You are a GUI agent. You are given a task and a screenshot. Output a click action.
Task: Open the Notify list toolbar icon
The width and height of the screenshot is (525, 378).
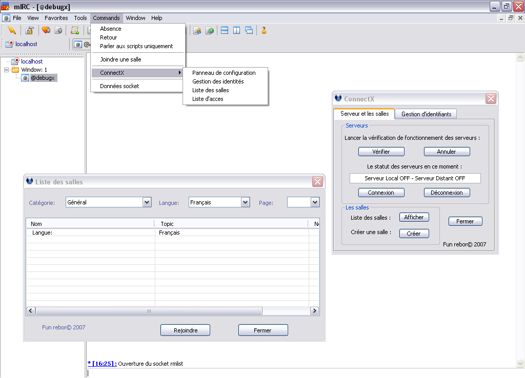[x=197, y=30]
